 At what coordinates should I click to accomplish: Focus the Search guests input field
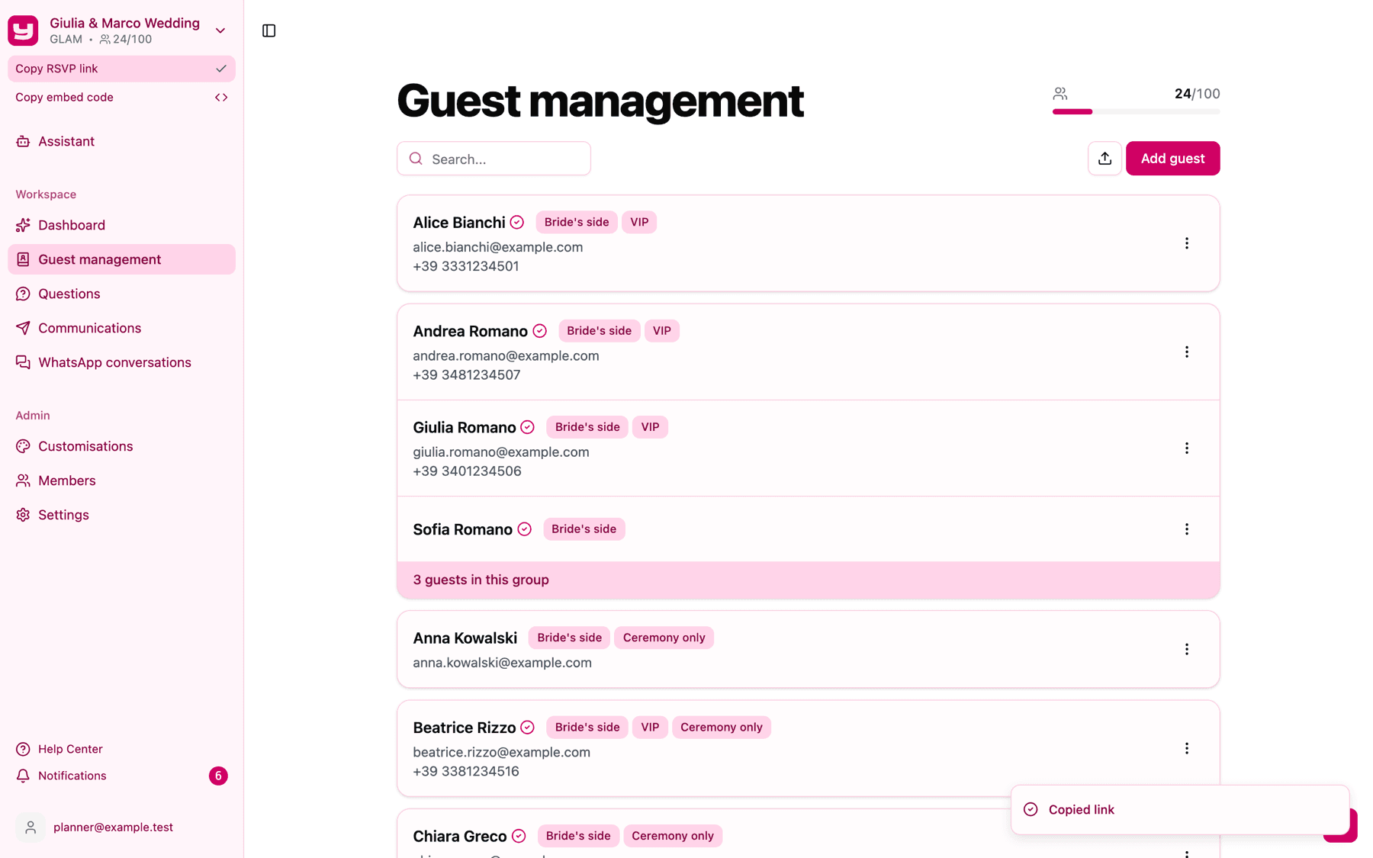click(494, 159)
